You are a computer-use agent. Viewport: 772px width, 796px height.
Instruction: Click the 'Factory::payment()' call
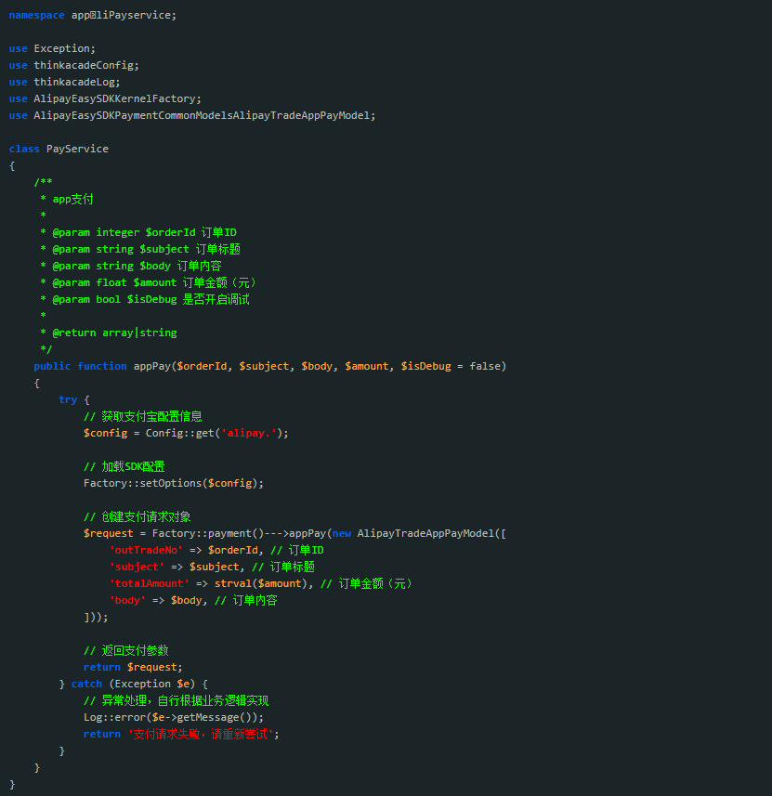[208, 533]
